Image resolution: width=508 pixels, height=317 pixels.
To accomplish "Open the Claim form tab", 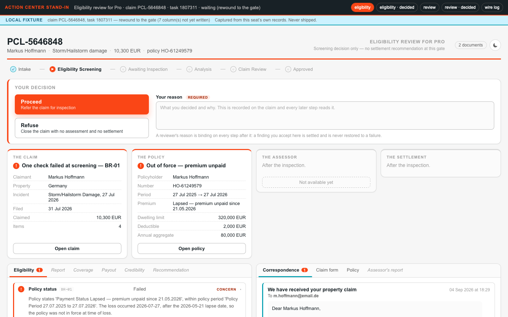I will [327, 270].
